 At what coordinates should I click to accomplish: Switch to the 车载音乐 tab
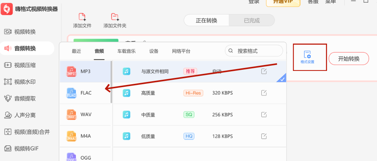[126, 51]
